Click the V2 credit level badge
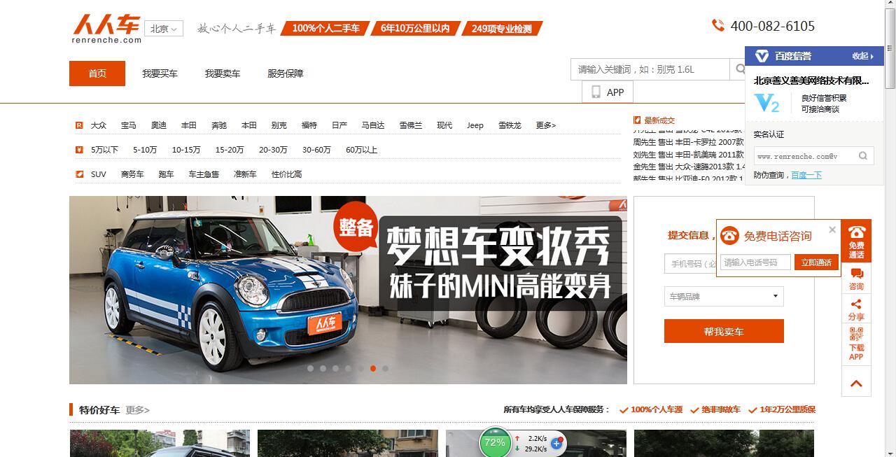This screenshot has width=896, height=457. pyautogui.click(x=767, y=104)
